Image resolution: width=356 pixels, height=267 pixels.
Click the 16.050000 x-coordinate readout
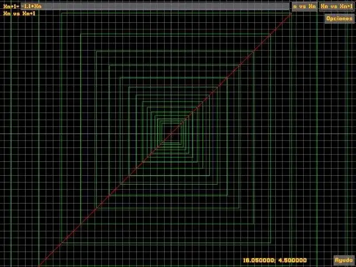pyautogui.click(x=259, y=260)
